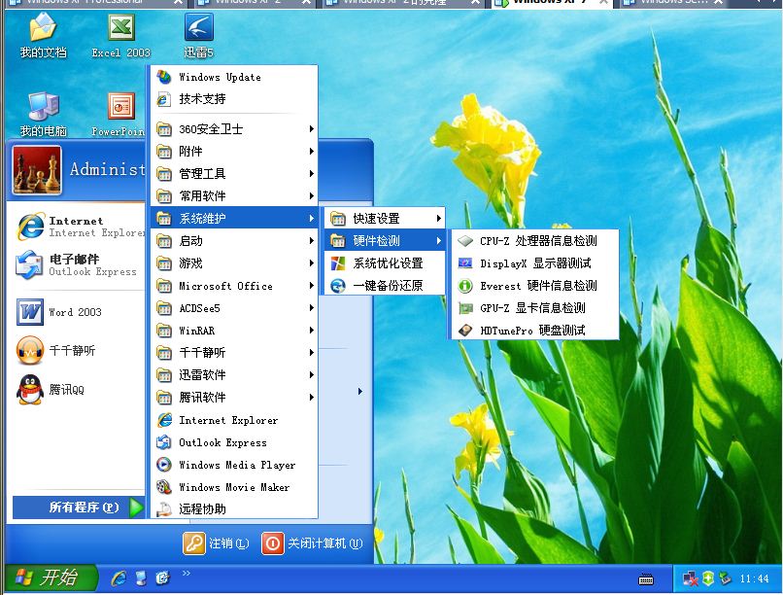Launch Internet Explorer from the programs menu
This screenshot has width=783, height=595.
234,420
